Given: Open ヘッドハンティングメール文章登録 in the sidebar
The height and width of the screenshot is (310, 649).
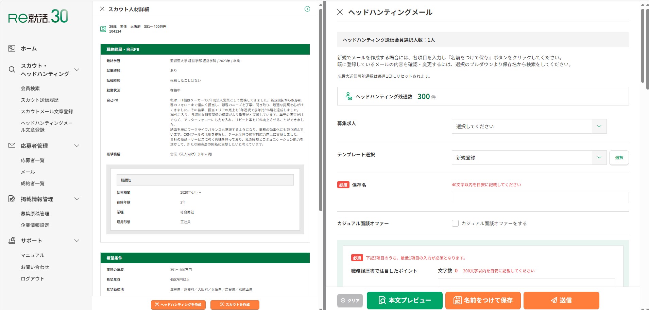Looking at the screenshot, I should (x=47, y=126).
